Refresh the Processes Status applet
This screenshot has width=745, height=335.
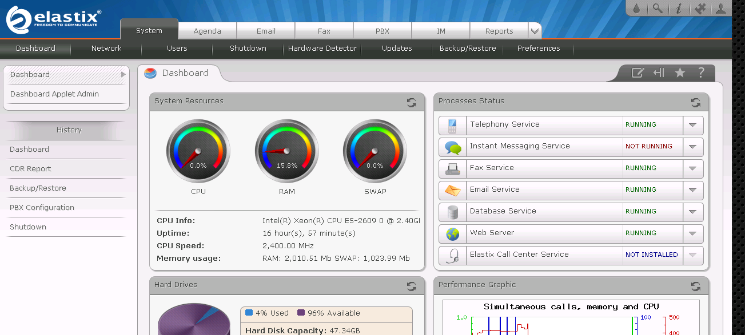pyautogui.click(x=696, y=103)
